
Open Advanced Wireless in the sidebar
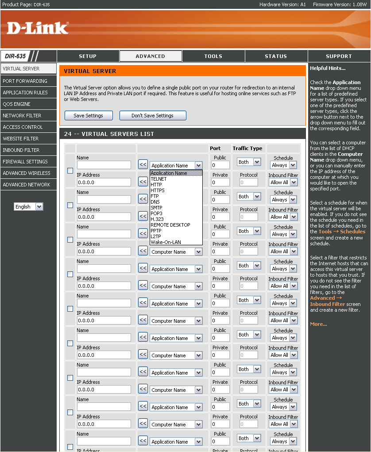28,173
